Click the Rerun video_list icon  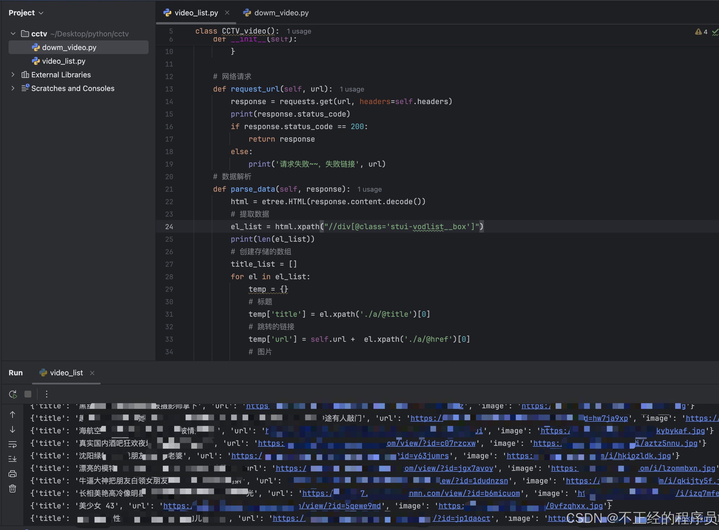pyautogui.click(x=13, y=394)
